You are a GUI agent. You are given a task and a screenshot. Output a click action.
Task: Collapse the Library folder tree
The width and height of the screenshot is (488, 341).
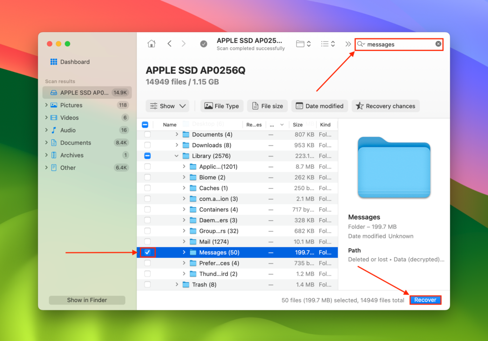[176, 156]
